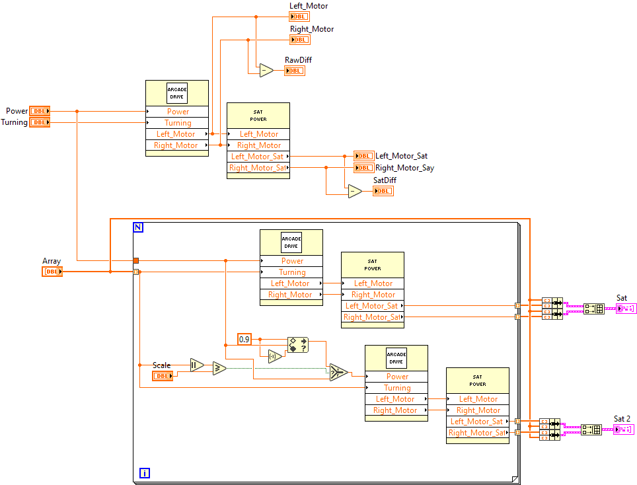Select the Array input terminal
The width and height of the screenshot is (637, 485).
pyautogui.click(x=52, y=271)
